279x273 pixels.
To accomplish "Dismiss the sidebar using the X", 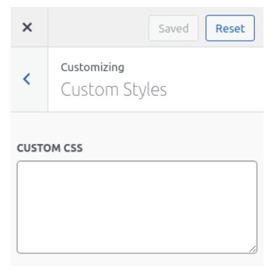I will pos(27,27).
